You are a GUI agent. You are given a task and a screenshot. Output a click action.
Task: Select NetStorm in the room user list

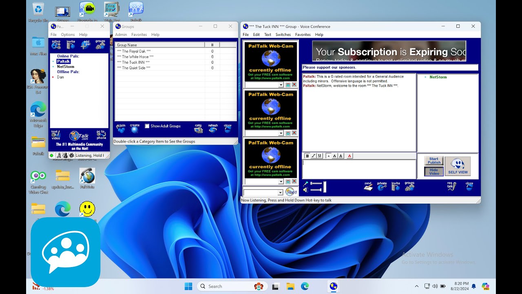[x=438, y=77]
